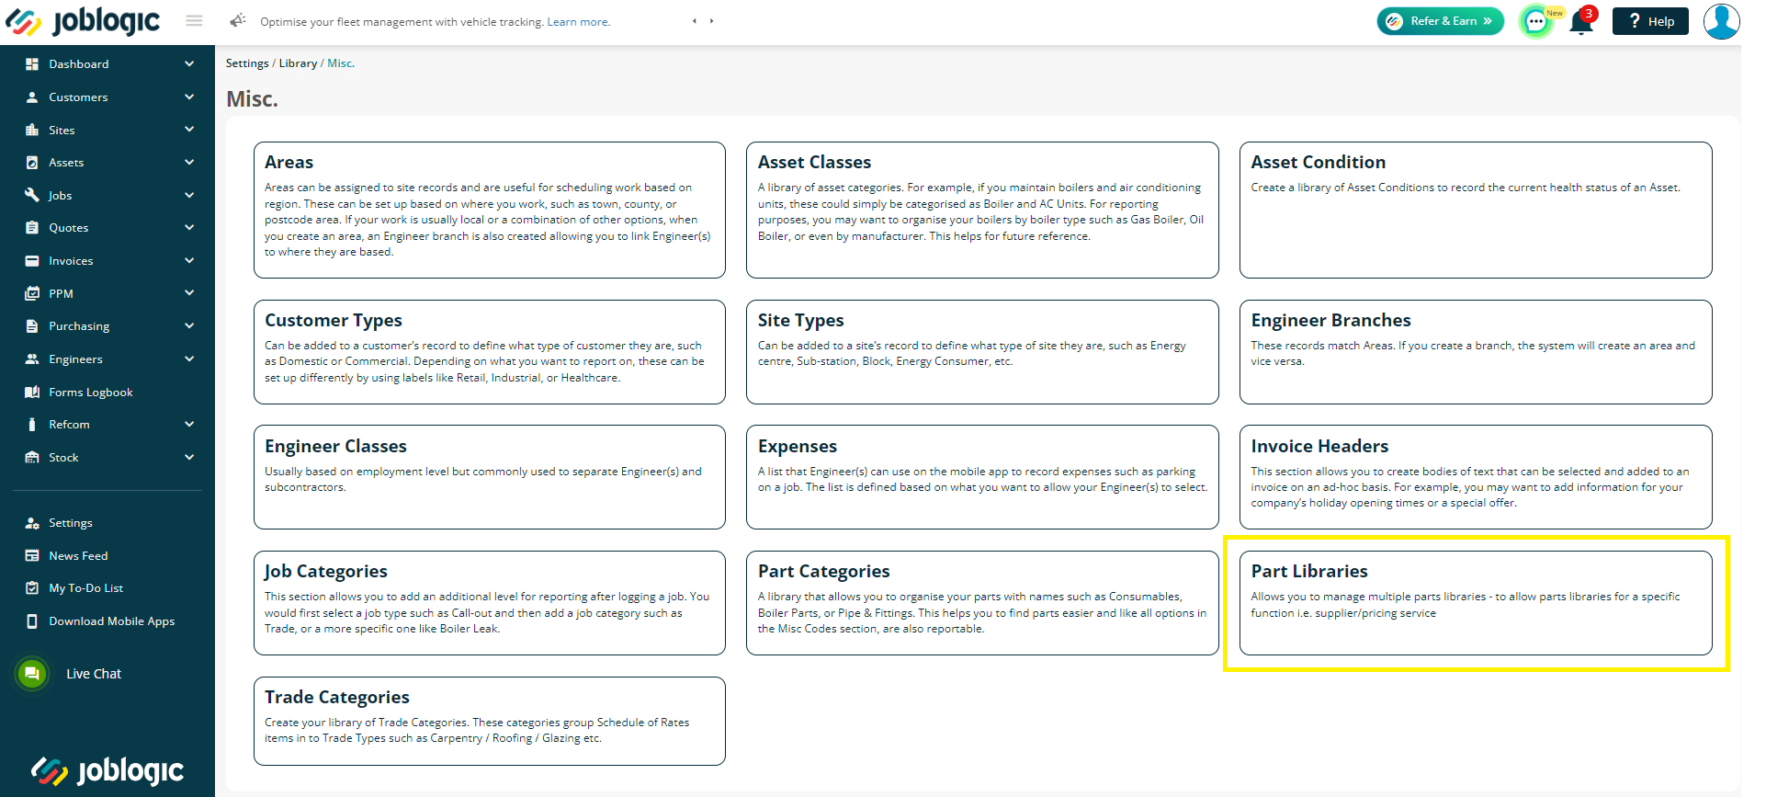Show next announcement banner arrow

(x=711, y=21)
